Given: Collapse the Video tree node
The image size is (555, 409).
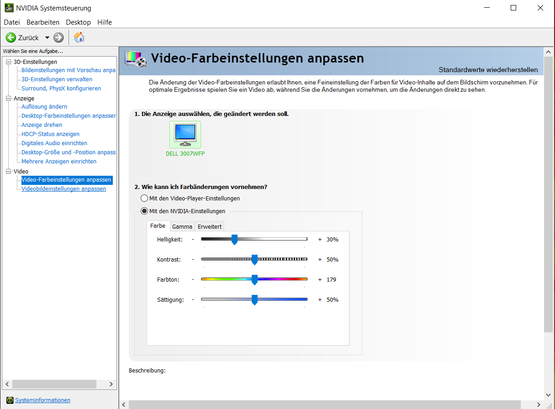Looking at the screenshot, I should click(x=9, y=171).
